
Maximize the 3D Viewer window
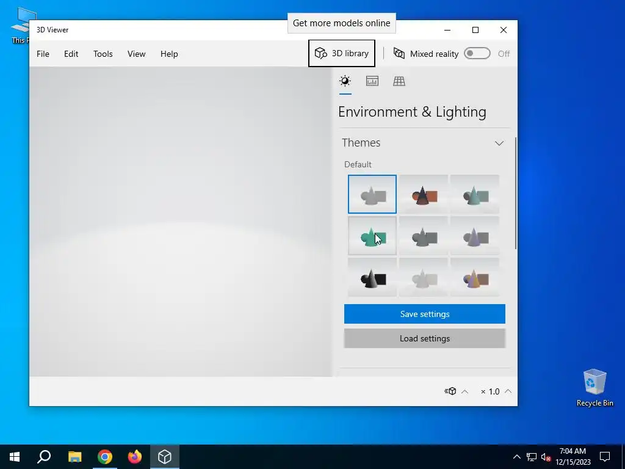coord(475,30)
